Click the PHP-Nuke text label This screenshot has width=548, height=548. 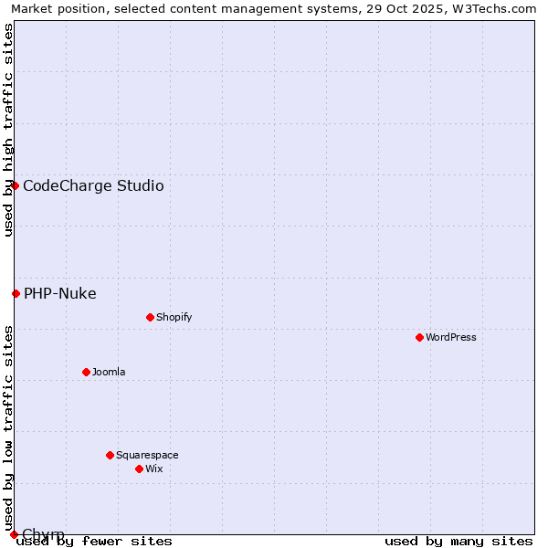tap(60, 294)
